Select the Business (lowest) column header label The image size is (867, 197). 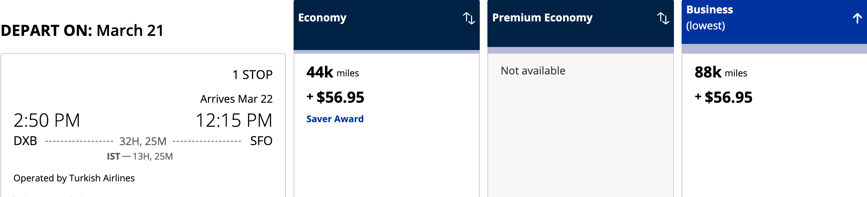(x=710, y=18)
